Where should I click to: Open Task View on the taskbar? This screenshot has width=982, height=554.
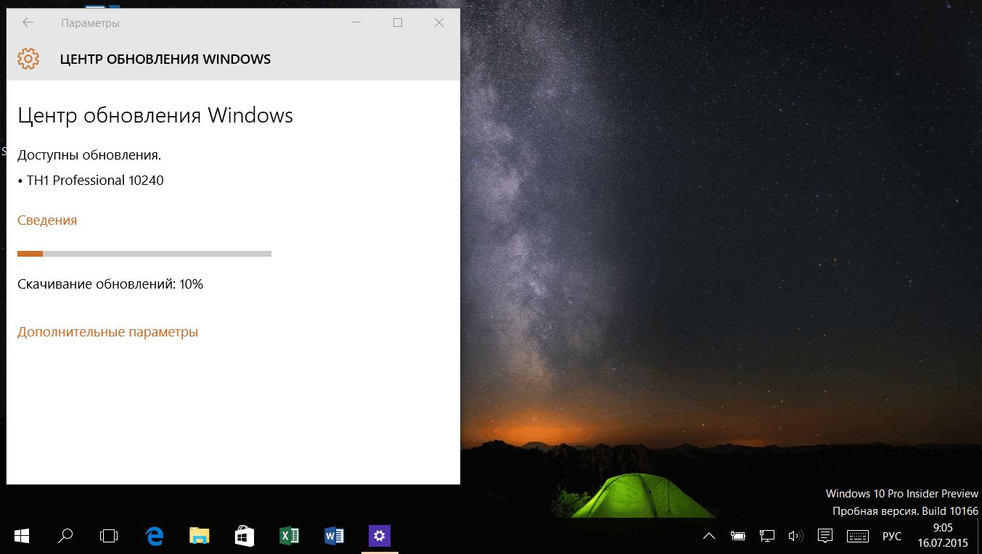click(108, 536)
